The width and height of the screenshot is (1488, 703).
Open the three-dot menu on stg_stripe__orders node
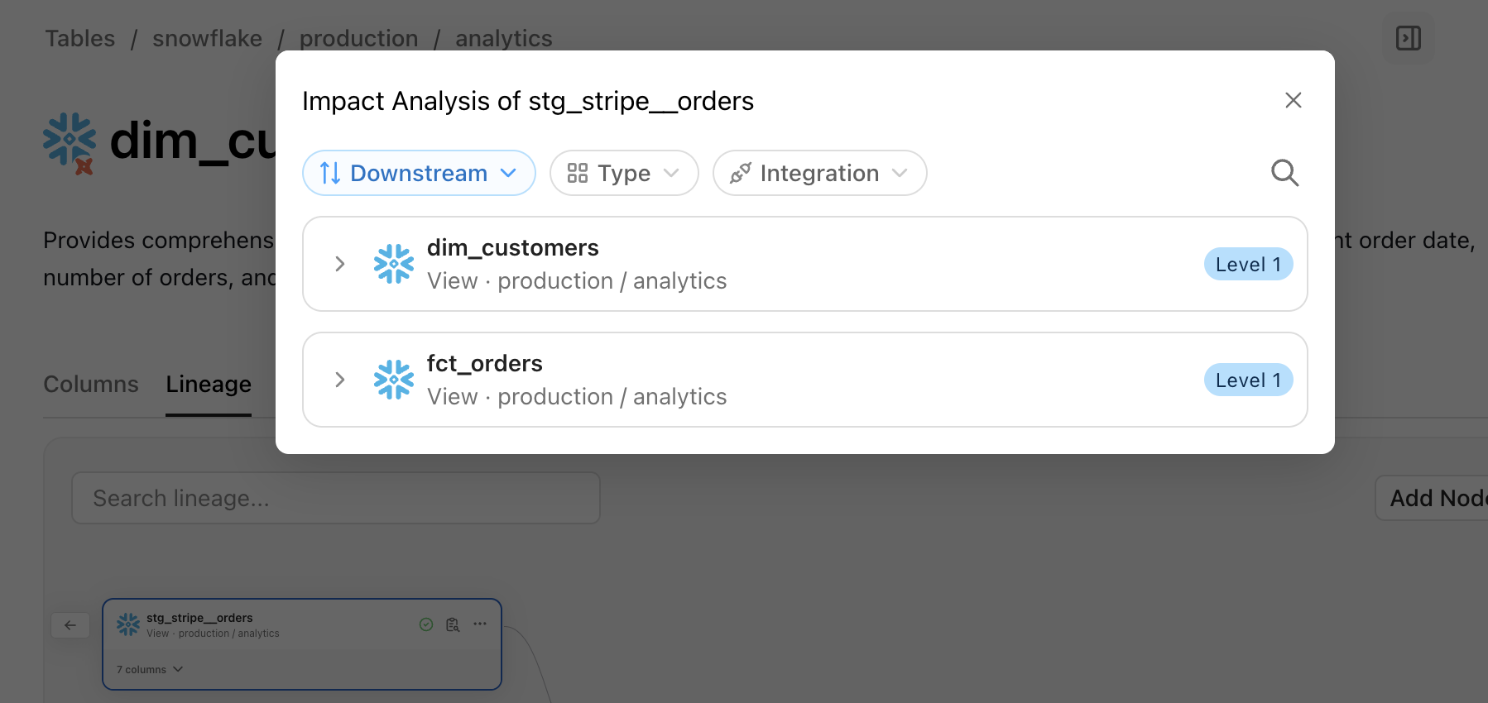coord(480,624)
